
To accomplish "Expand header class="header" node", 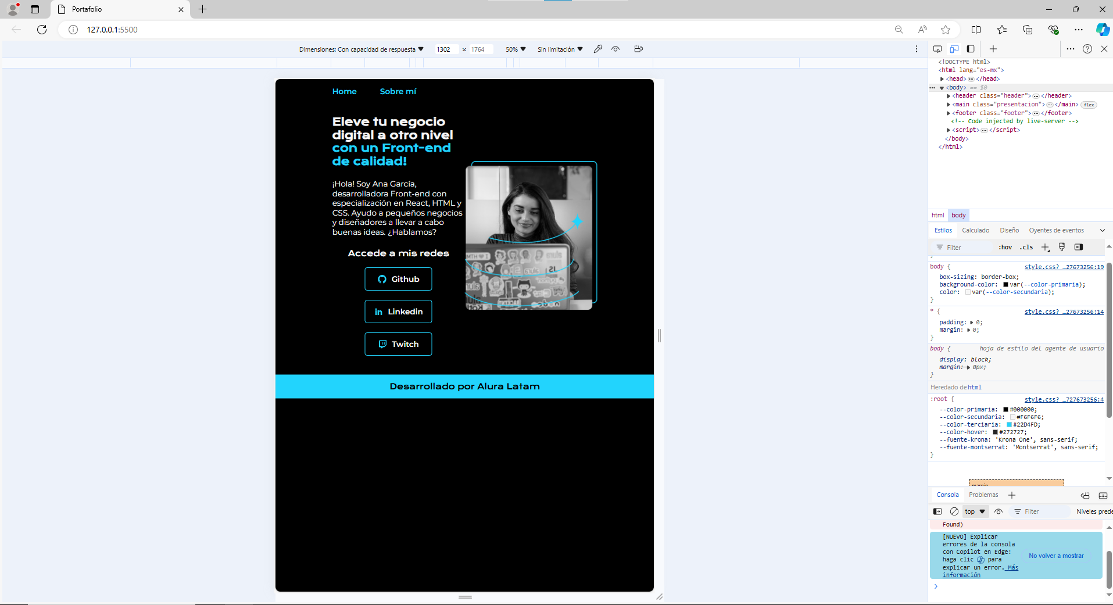I will (949, 96).
